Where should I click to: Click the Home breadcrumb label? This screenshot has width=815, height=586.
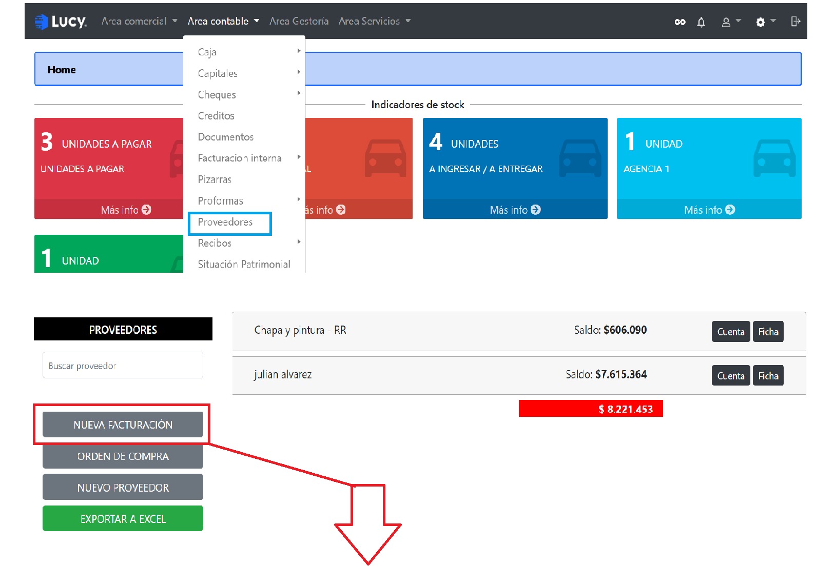click(x=62, y=70)
